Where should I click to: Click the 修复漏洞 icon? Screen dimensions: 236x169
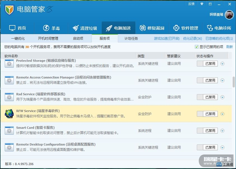tap(142, 28)
